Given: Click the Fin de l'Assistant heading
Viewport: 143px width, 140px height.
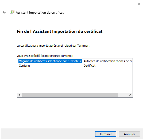Looking at the screenshot, I should pos(60,31).
